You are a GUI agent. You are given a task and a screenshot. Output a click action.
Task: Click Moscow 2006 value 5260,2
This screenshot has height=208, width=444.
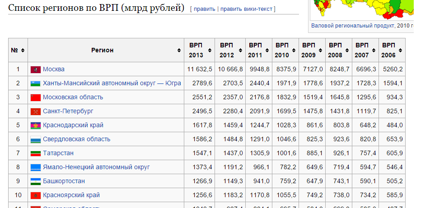tap(392, 69)
